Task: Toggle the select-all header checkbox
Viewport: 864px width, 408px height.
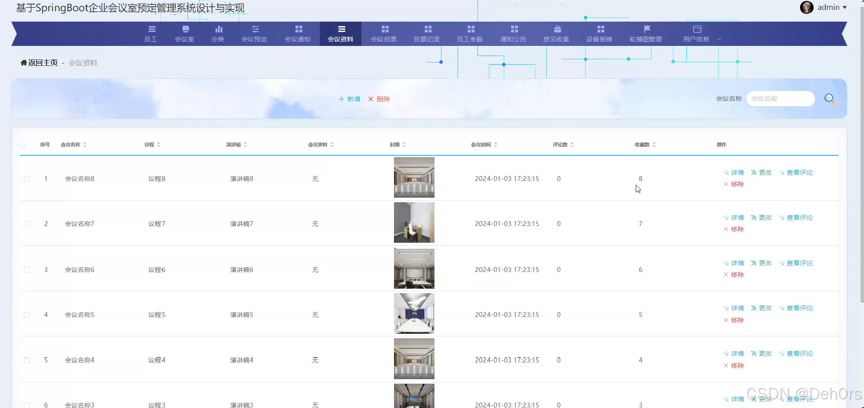Action: [23, 145]
